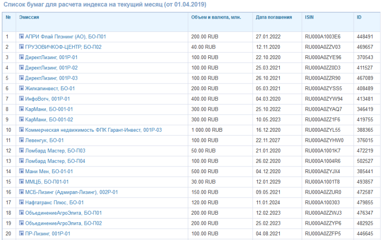This screenshot has height=240, width=382.
Task: Click the icon beside Ломбард Мастер, БО-П04
Action: click(x=21, y=161)
